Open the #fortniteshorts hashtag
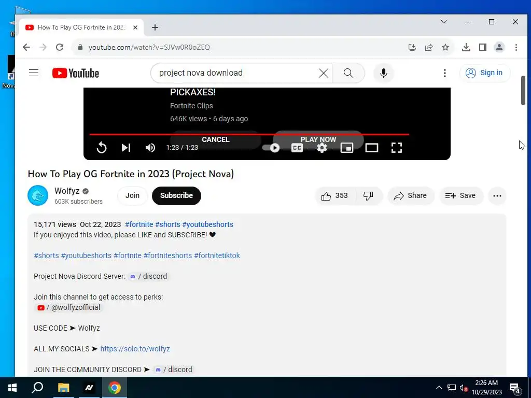Image resolution: width=531 pixels, height=398 pixels. point(167,255)
